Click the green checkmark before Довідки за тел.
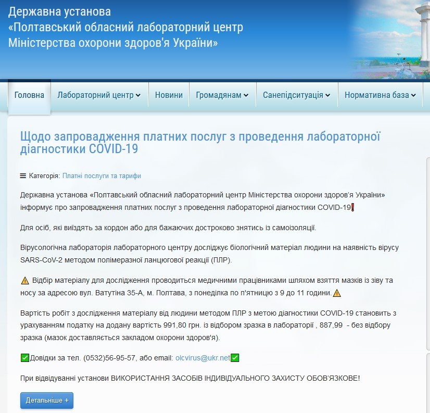 pos(24,358)
